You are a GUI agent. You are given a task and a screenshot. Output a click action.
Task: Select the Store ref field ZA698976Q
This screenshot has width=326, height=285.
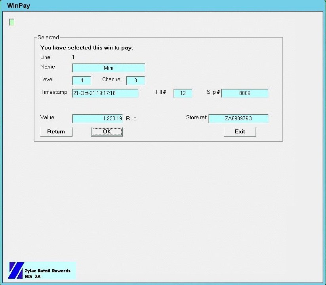tap(238, 119)
